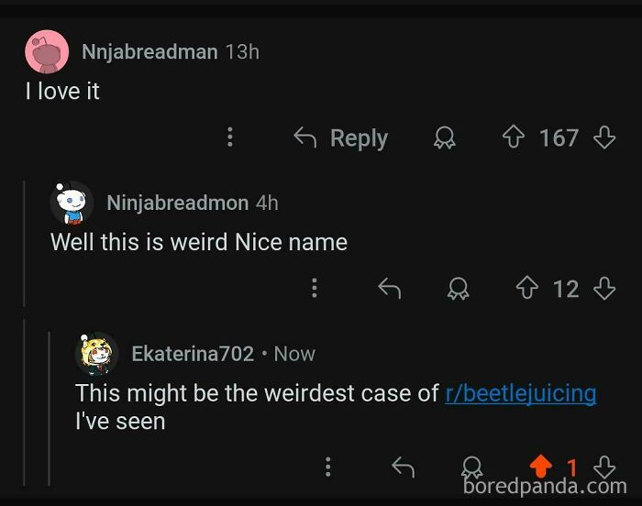642x506 pixels.
Task: Upvote Ninjabreadmon's comment with 12 points
Action: 526,289
